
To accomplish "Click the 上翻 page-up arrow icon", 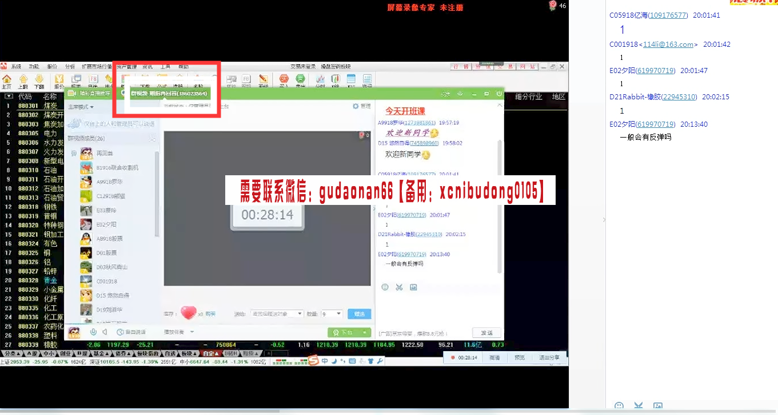I will pyautogui.click(x=23, y=80).
